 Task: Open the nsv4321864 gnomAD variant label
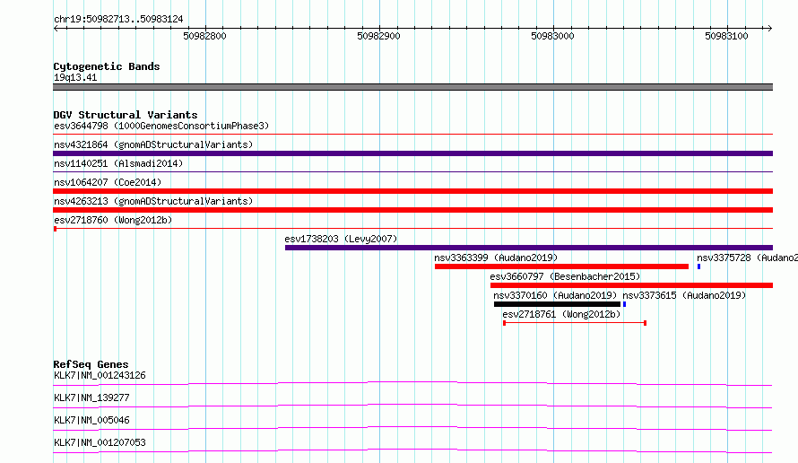point(153,144)
